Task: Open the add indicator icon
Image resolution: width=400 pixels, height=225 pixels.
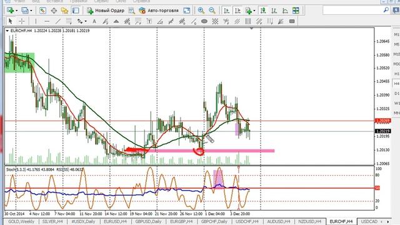Action: [x=248, y=11]
